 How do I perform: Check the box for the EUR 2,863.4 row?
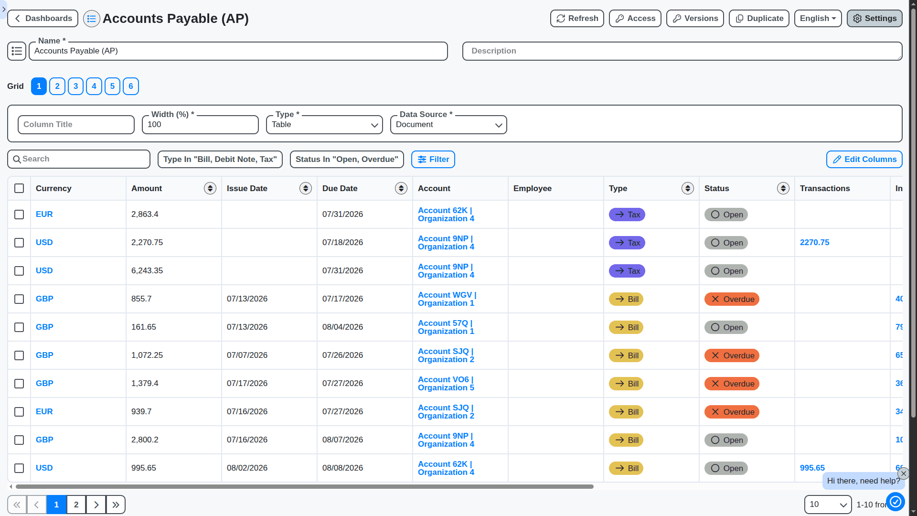(x=19, y=215)
